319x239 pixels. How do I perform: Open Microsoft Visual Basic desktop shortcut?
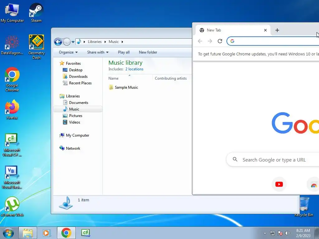12,177
